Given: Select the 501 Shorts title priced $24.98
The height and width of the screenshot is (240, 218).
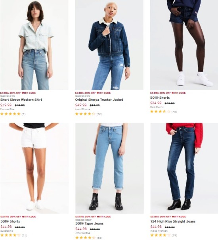Looking at the screenshot, I should click(160, 98).
